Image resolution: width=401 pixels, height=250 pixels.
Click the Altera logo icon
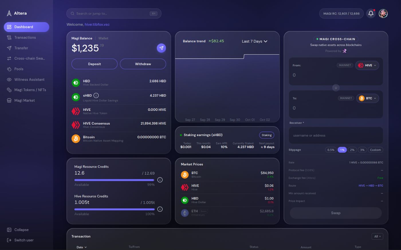coord(9,13)
